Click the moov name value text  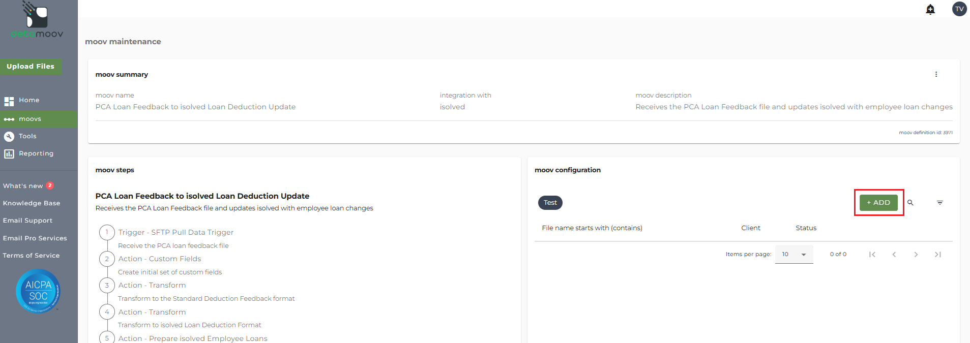(x=195, y=107)
